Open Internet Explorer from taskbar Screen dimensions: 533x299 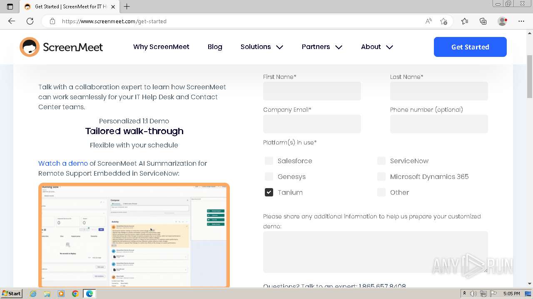click(x=33, y=294)
